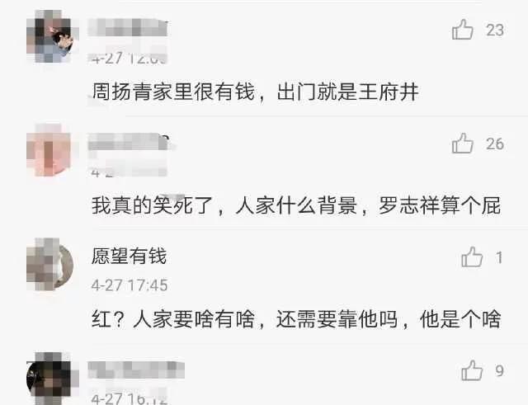Like the comment by 愿望有钱
Screen dimensions: 528x405
pyautogui.click(x=472, y=257)
